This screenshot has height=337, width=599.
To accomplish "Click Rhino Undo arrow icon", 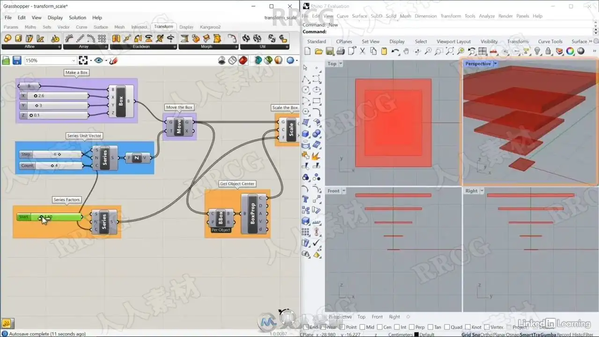I will click(x=395, y=51).
